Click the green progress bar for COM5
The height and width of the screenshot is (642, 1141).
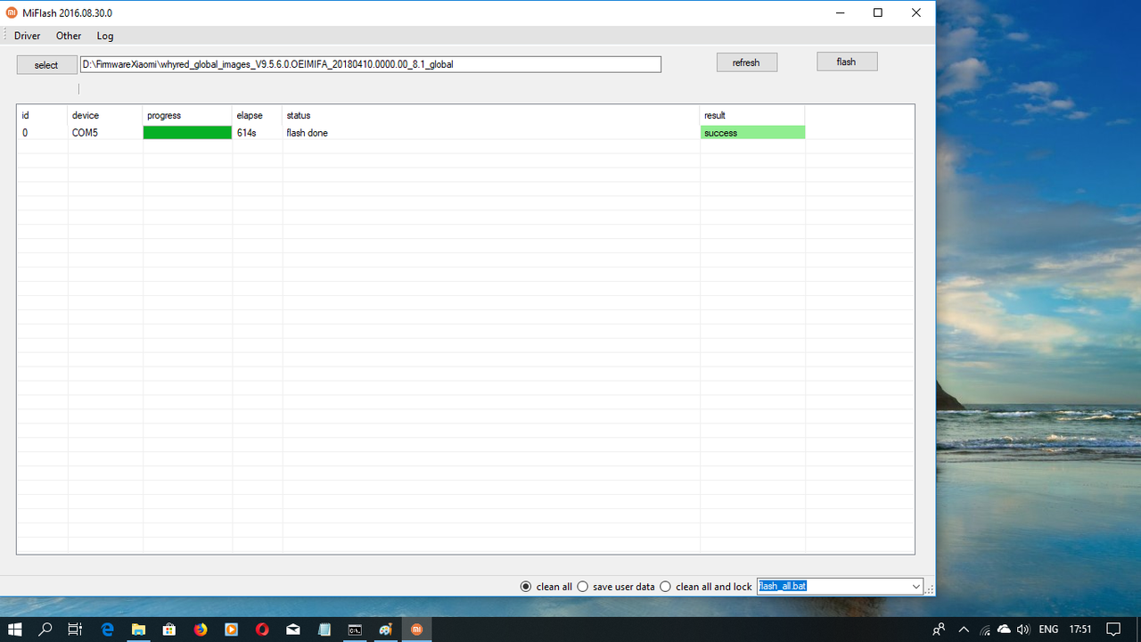coord(187,133)
